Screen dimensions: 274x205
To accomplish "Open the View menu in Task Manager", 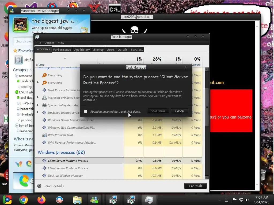I will pos(61,43).
